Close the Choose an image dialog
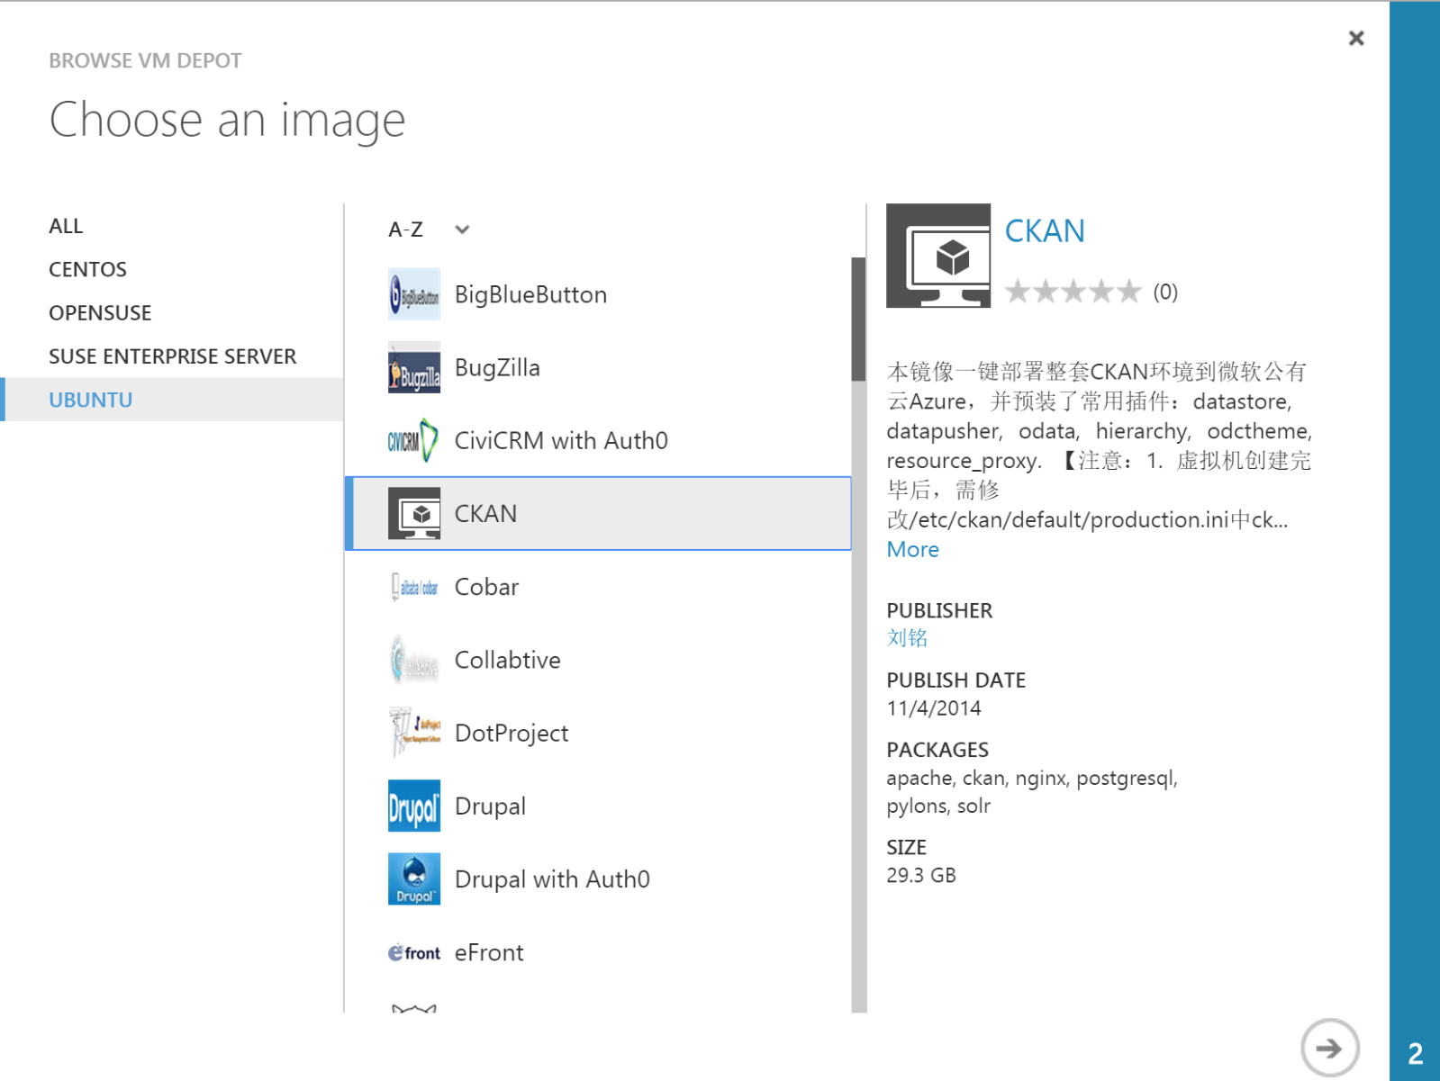The width and height of the screenshot is (1440, 1081). [x=1356, y=38]
